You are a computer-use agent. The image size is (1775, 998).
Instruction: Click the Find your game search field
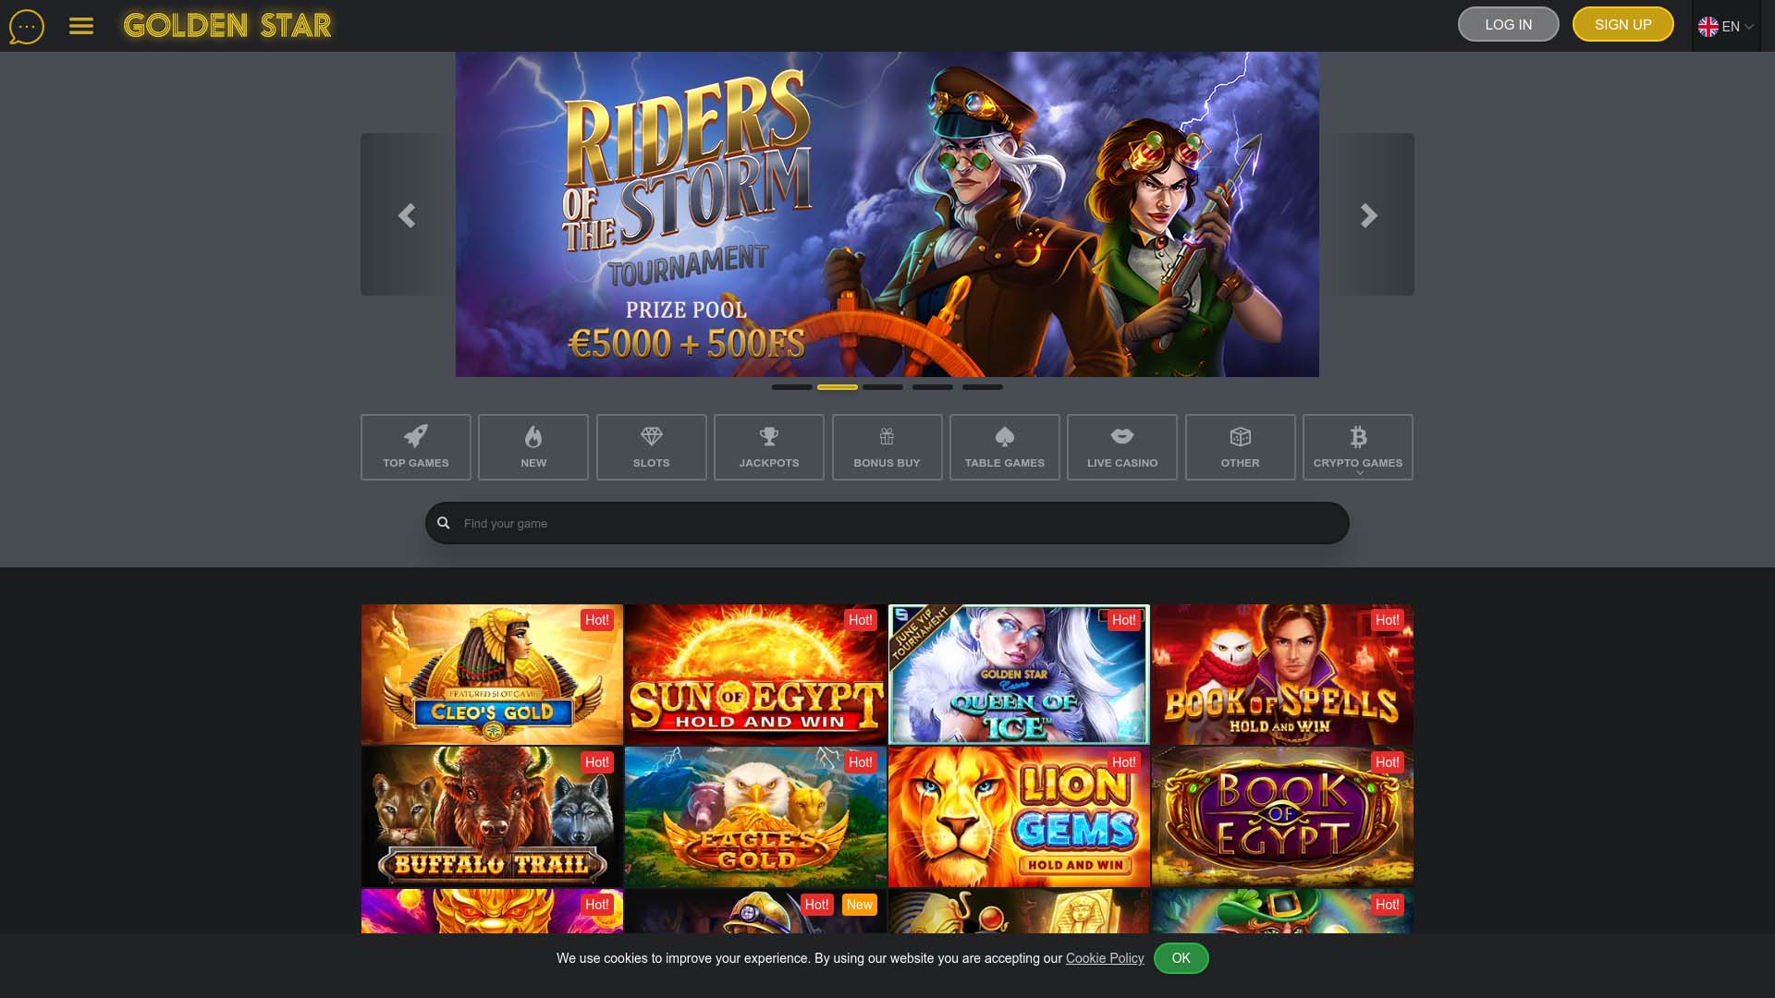click(887, 522)
